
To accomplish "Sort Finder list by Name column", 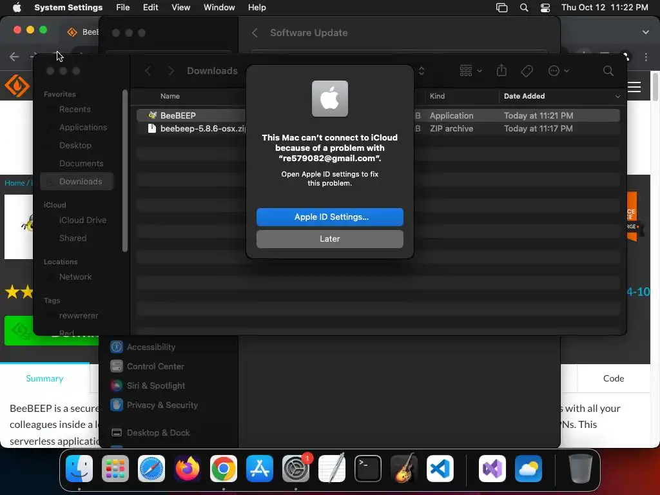I will 170,96.
